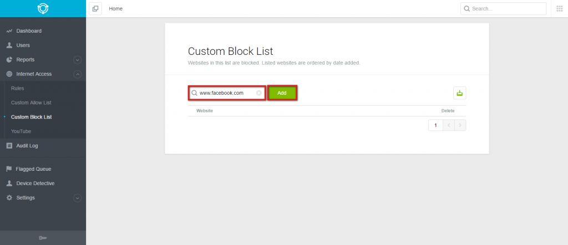Open the window switcher icon beside Home
This screenshot has width=568, height=245.
(95, 9)
